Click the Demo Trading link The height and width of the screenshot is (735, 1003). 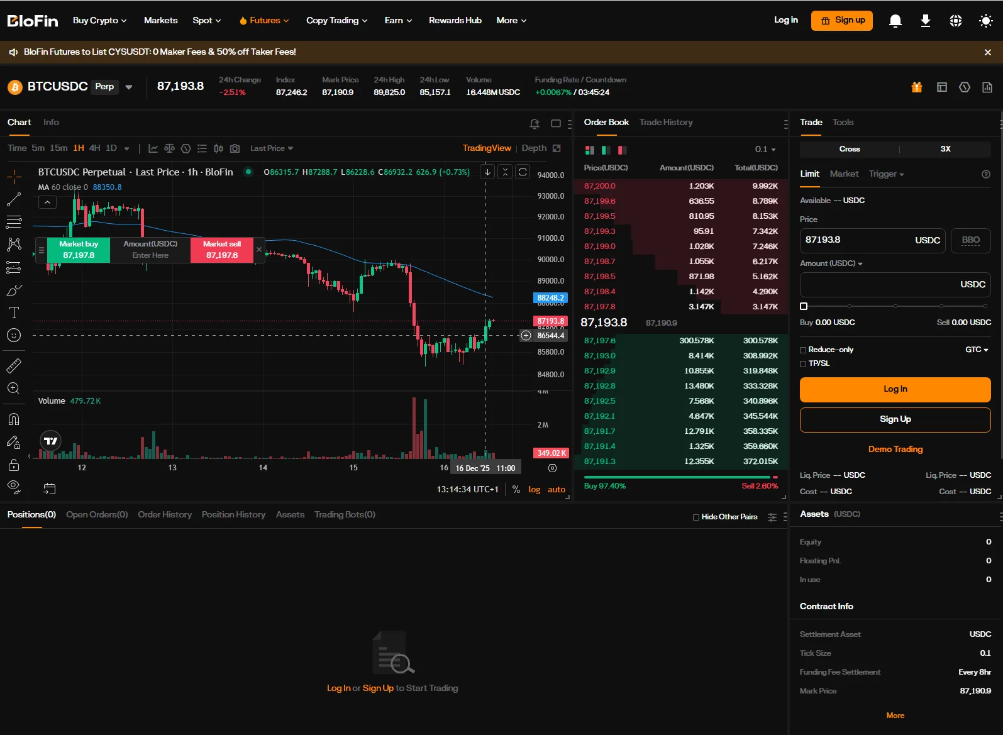pyautogui.click(x=895, y=449)
